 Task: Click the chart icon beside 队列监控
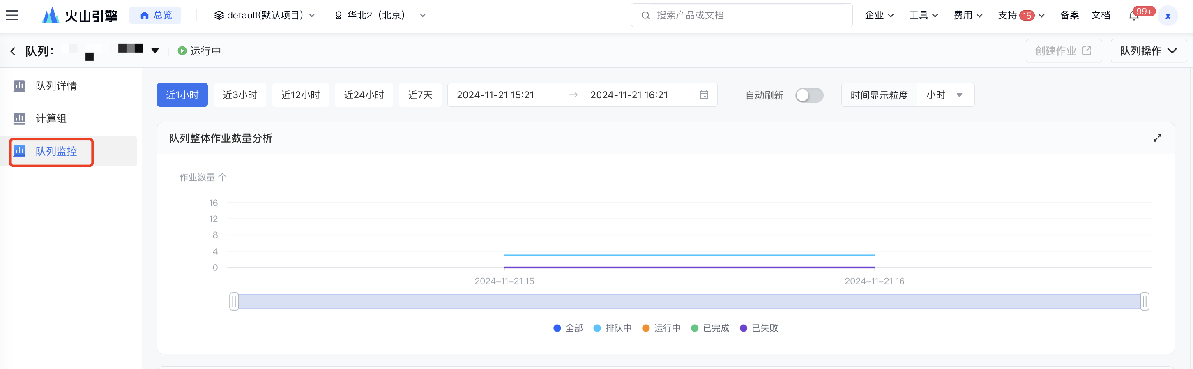[19, 150]
